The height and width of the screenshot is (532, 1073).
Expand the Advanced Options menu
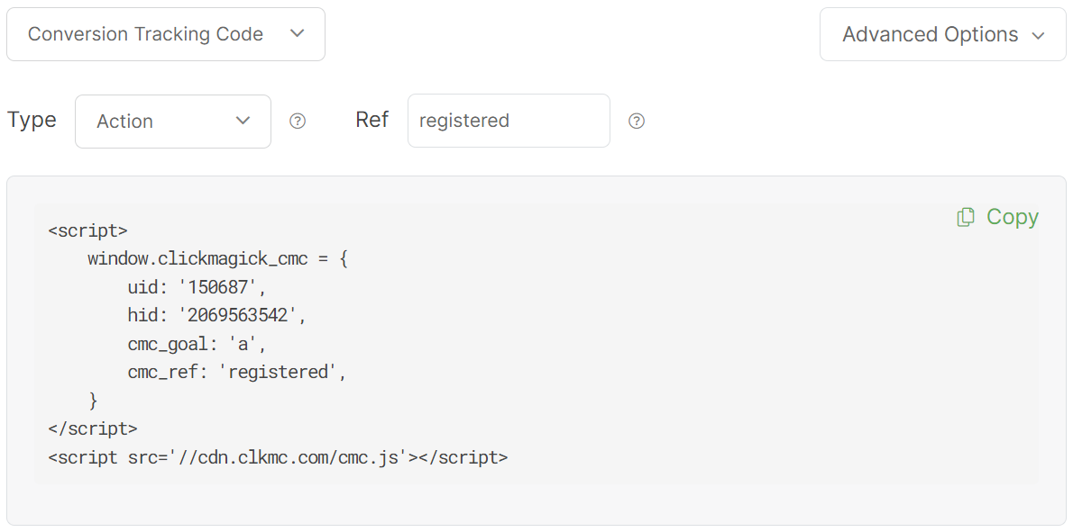pyautogui.click(x=942, y=34)
